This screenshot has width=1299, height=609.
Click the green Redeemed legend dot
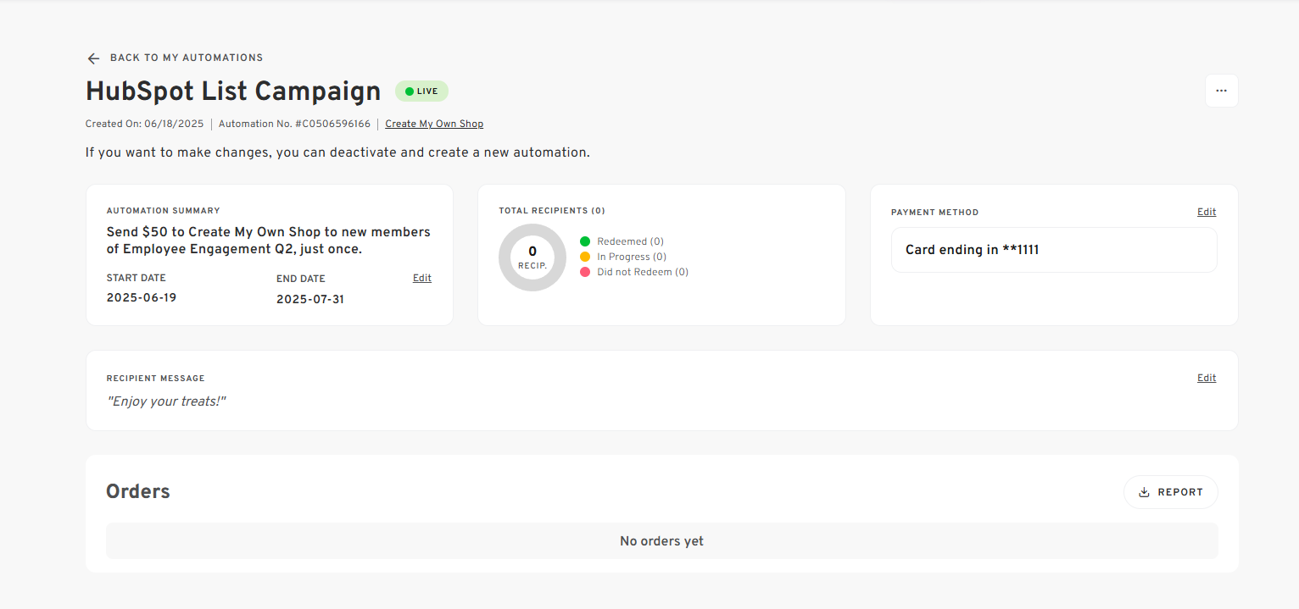(585, 241)
